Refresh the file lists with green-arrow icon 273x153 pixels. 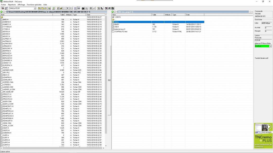pyautogui.click(x=53, y=8)
